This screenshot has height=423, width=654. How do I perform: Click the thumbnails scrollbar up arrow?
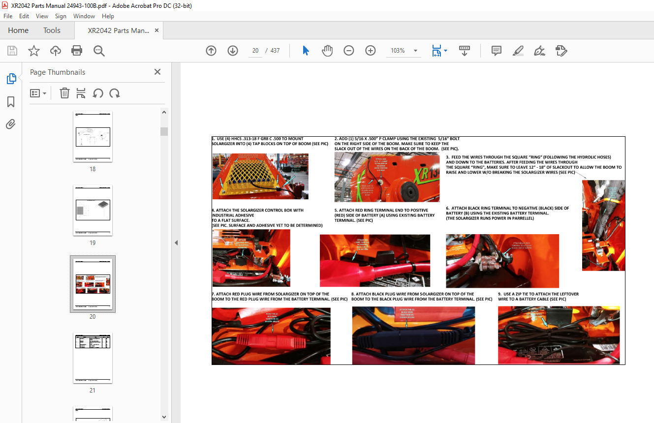[x=164, y=112]
